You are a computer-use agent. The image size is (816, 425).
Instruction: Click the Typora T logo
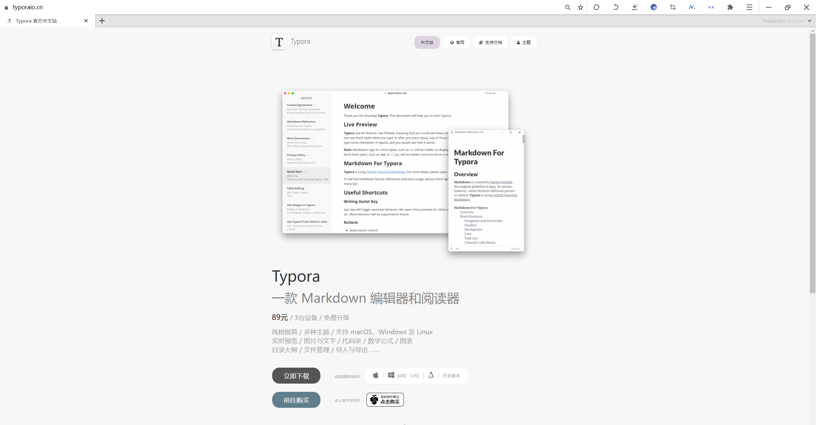pos(279,42)
